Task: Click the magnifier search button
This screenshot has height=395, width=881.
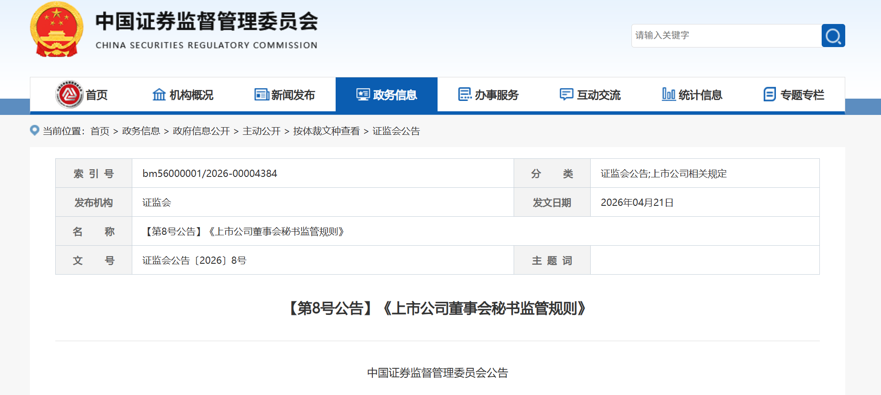Action: pyautogui.click(x=833, y=36)
